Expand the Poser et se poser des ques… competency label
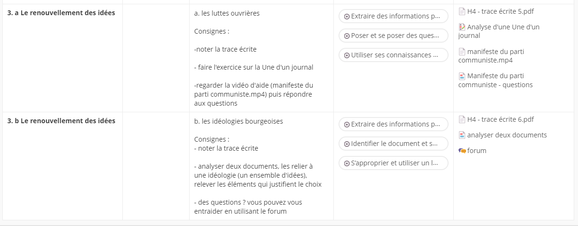This screenshot has width=578, height=226. point(393,36)
